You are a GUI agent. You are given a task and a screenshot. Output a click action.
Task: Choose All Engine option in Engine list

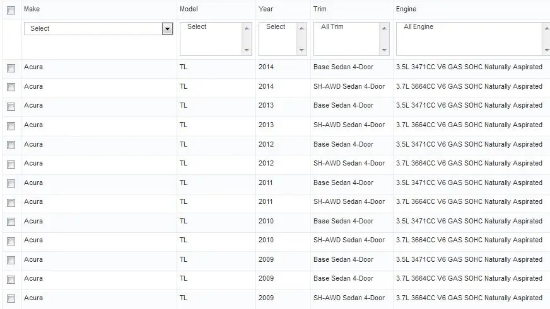point(418,26)
